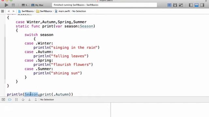Click case .Spring: line

39,60
